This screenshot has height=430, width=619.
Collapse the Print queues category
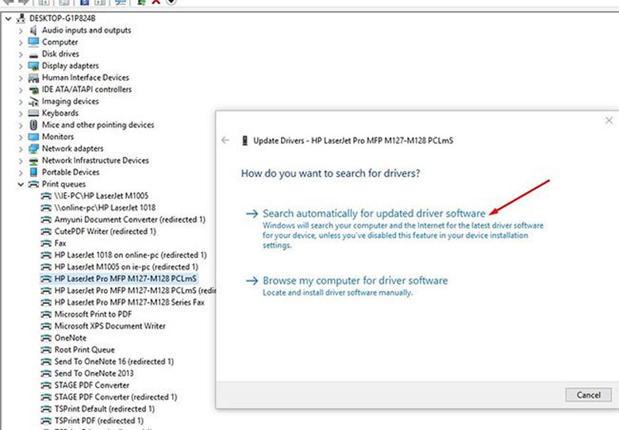[x=21, y=184]
